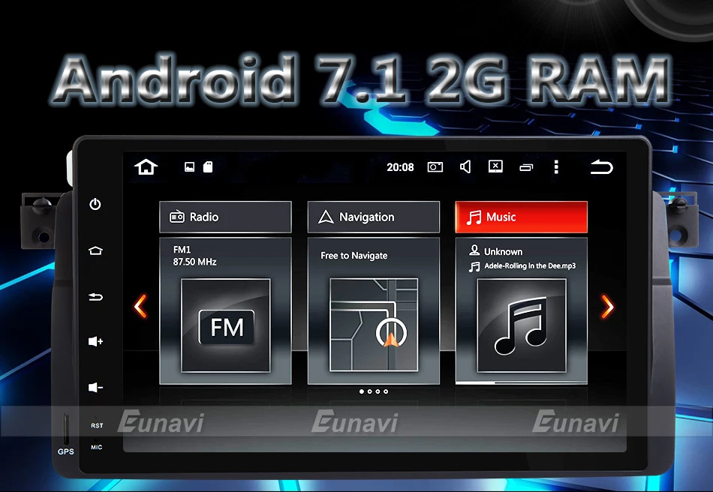Tap the back arrow in top bar
This screenshot has height=492, width=713.
[602, 167]
